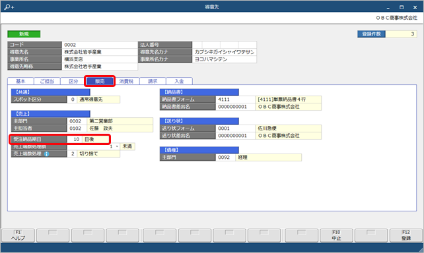Click the 得意先名カナ field
This screenshot has width=424, height=253.
click(224, 52)
